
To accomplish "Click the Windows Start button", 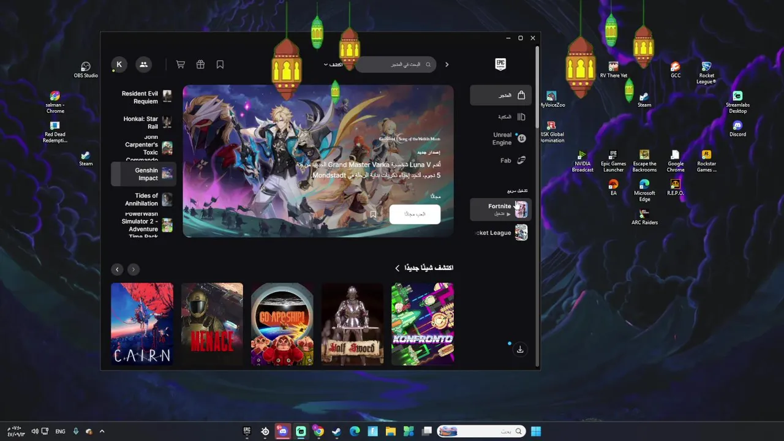I will pos(536,431).
